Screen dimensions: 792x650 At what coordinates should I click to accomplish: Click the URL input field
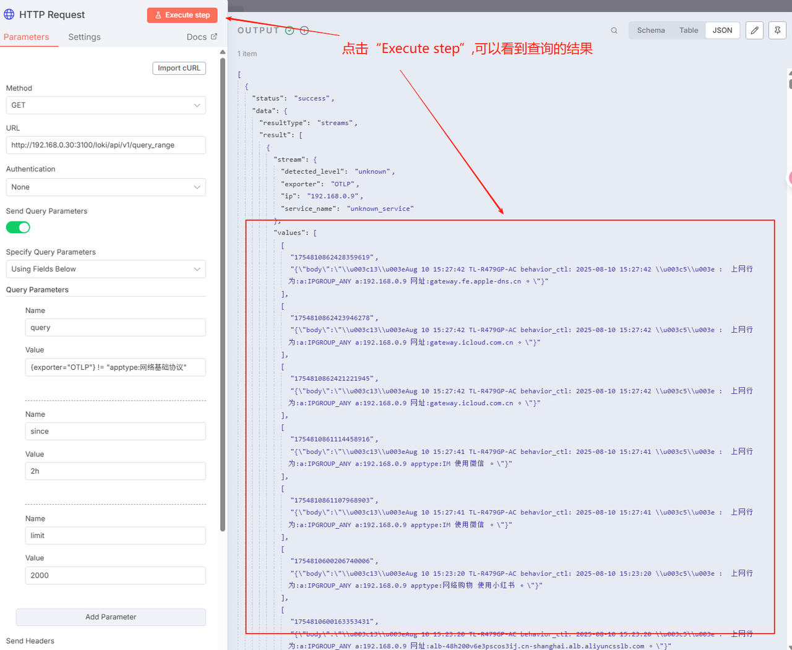tap(106, 145)
